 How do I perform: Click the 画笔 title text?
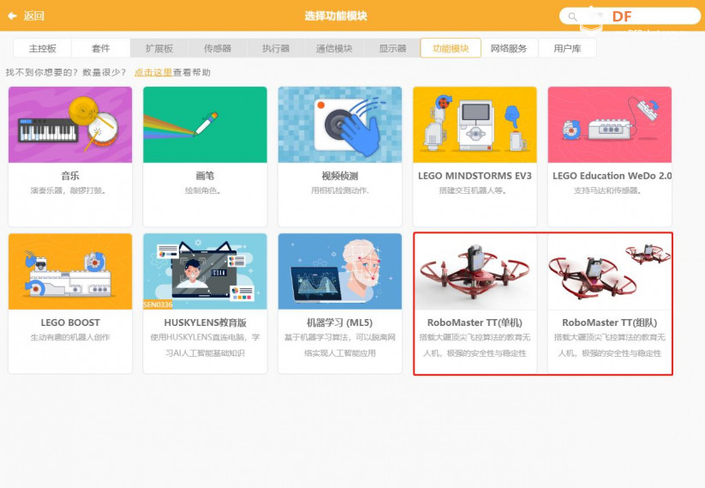point(205,176)
